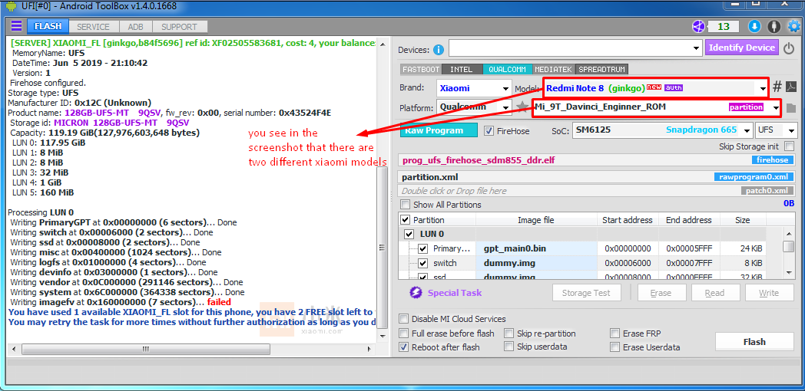
Task: Click the Raw Program button
Action: tap(439, 130)
